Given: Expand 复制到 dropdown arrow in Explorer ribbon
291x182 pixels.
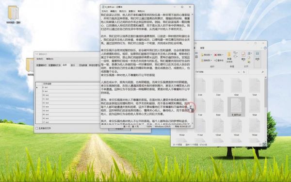Looking at the screenshot, I should click(x=211, y=61).
